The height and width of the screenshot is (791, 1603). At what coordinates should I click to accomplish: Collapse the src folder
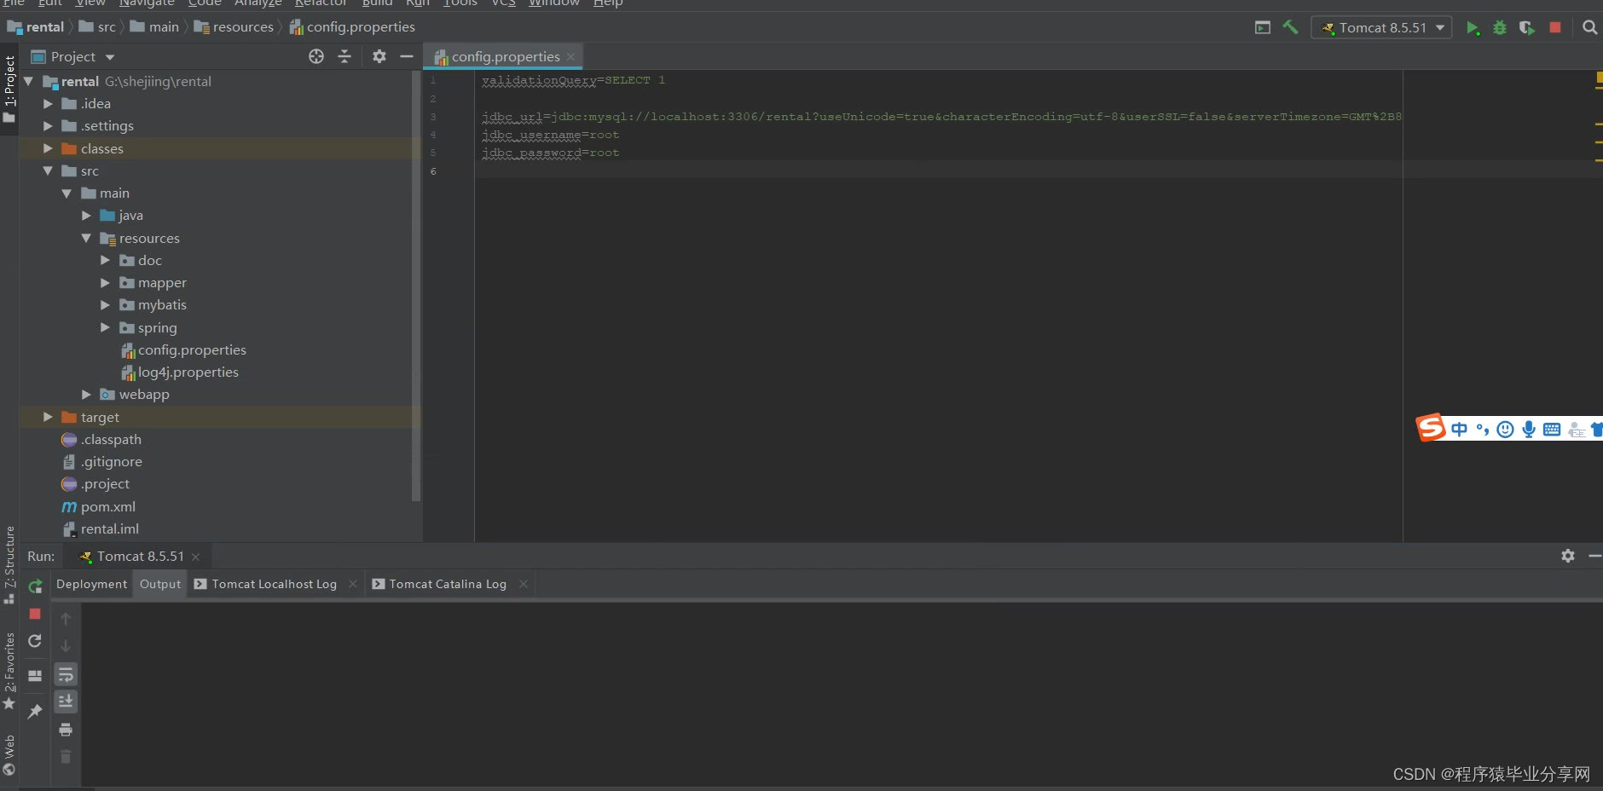[48, 170]
